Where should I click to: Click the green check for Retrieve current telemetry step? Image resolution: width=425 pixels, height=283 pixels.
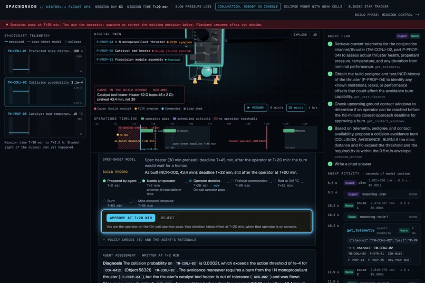330,44
